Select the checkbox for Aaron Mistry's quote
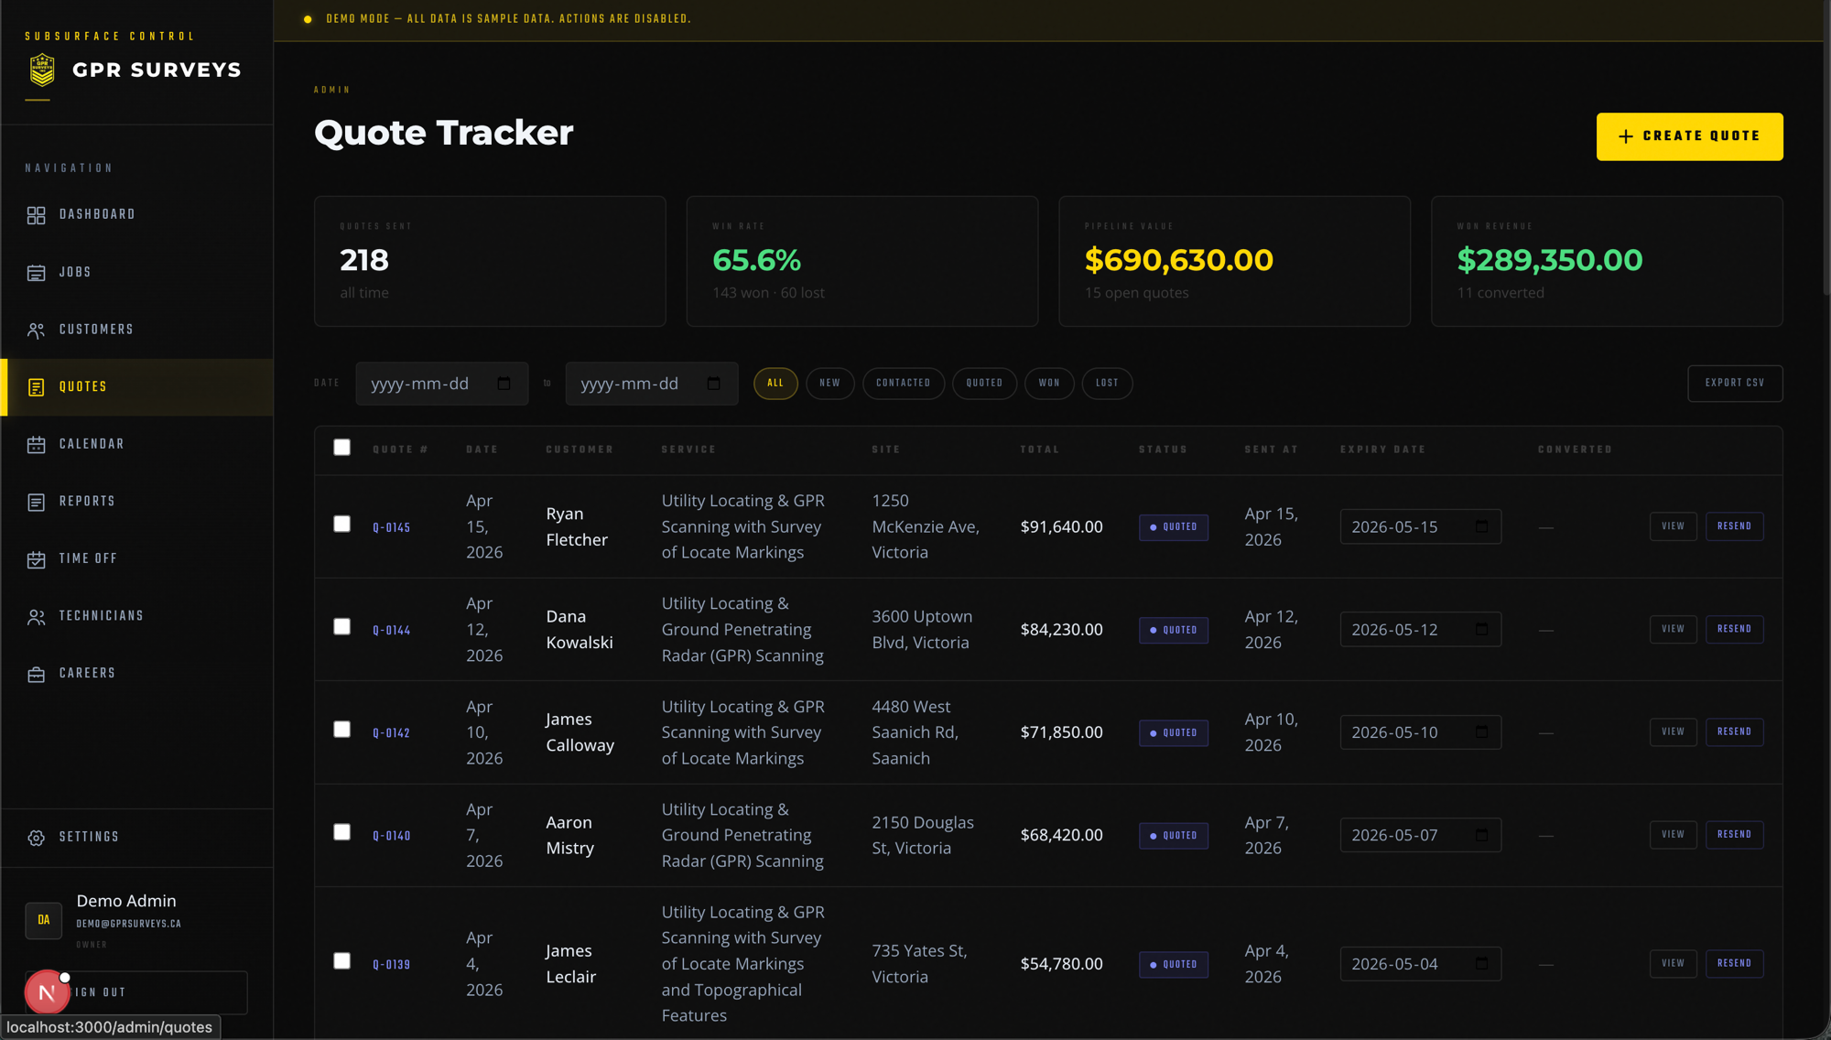This screenshot has height=1040, width=1831. click(x=341, y=832)
